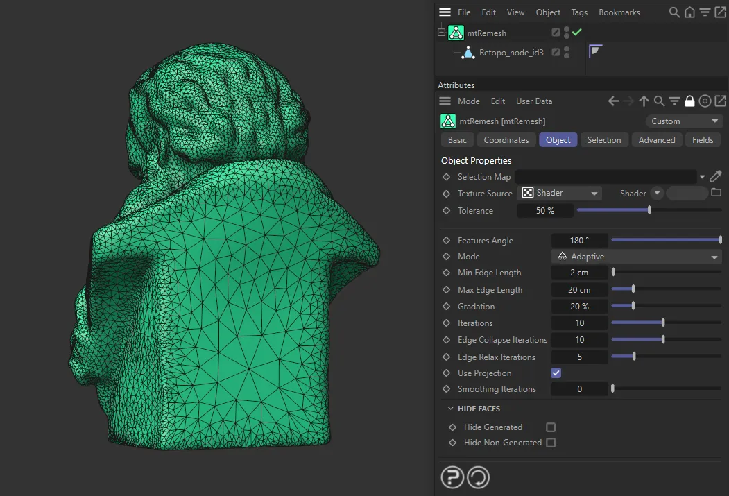Collapse the HIDE FACES section
Image resolution: width=729 pixels, height=496 pixels.
(x=451, y=409)
